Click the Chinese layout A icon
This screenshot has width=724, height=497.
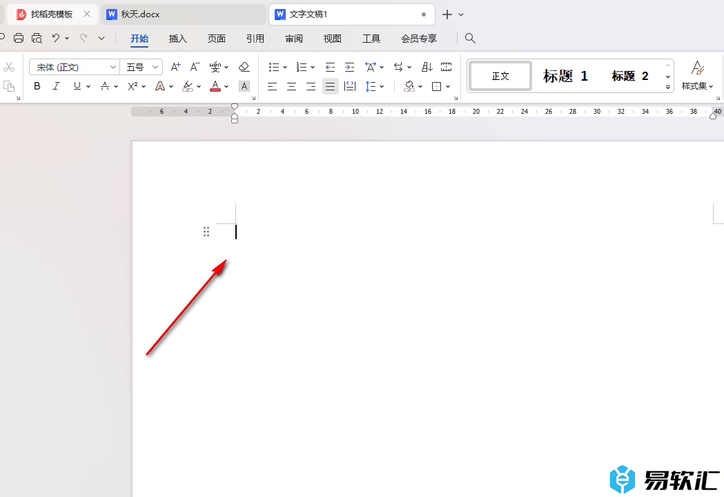click(x=371, y=68)
